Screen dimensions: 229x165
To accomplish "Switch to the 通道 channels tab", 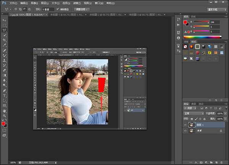I will (x=194, y=104).
